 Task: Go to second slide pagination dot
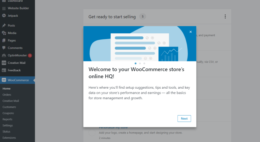pyautogui.click(x=140, y=64)
